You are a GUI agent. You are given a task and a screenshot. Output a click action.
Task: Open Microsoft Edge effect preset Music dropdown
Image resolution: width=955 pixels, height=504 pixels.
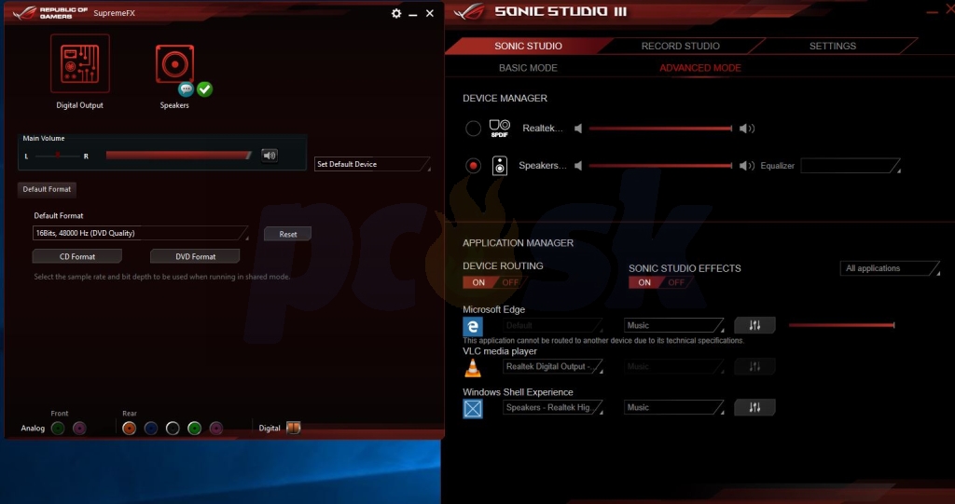click(x=673, y=325)
